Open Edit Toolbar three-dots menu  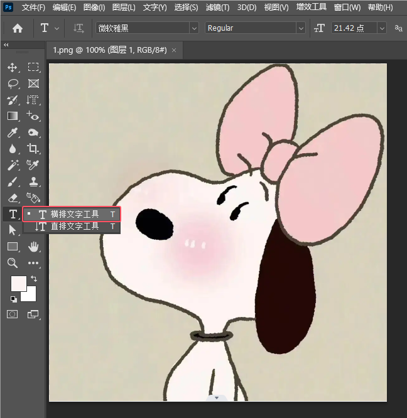[x=33, y=263]
